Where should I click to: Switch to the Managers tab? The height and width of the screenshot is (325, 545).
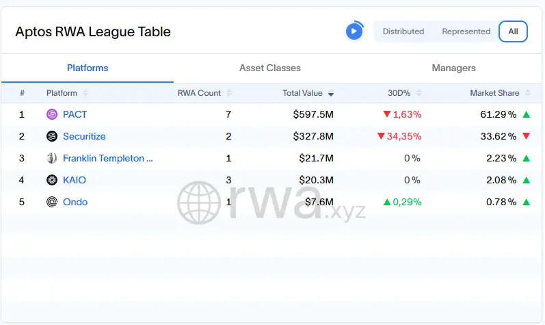(453, 68)
